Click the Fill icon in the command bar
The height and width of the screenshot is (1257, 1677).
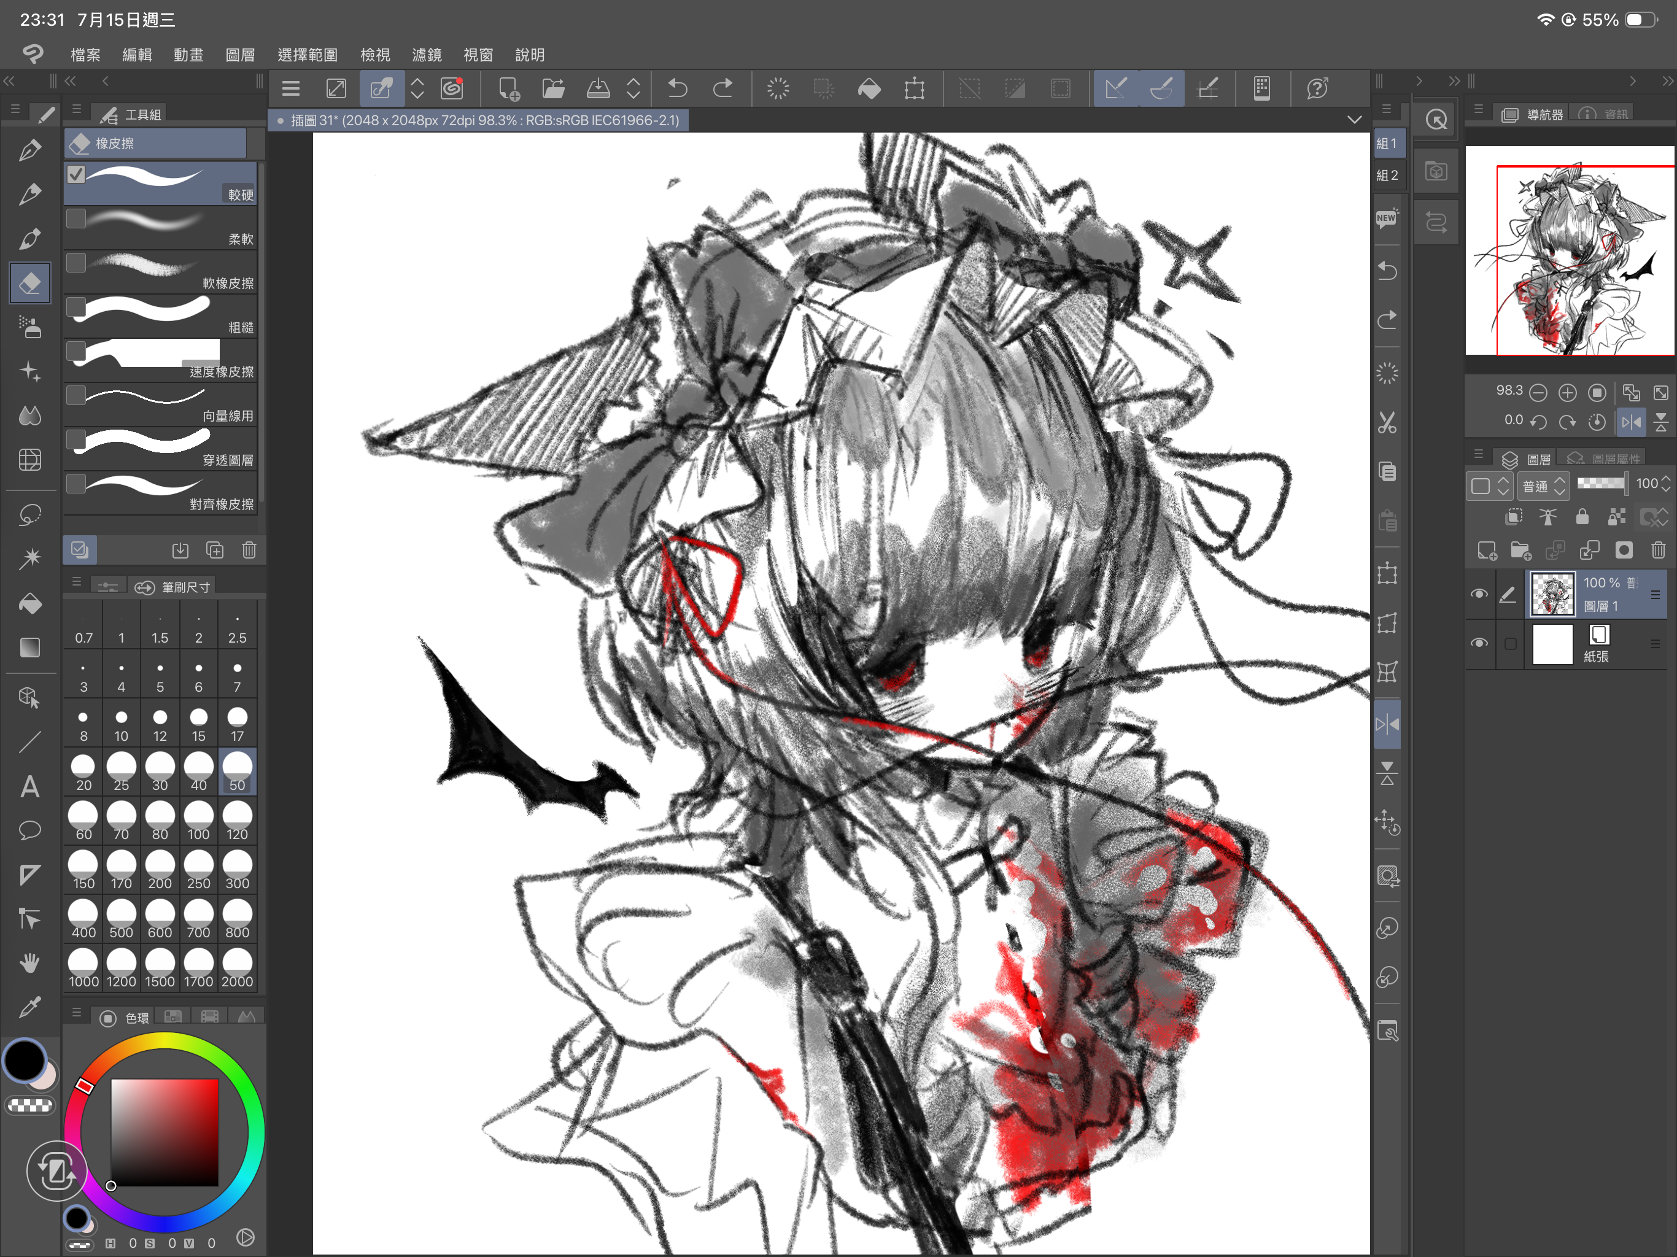click(x=869, y=89)
